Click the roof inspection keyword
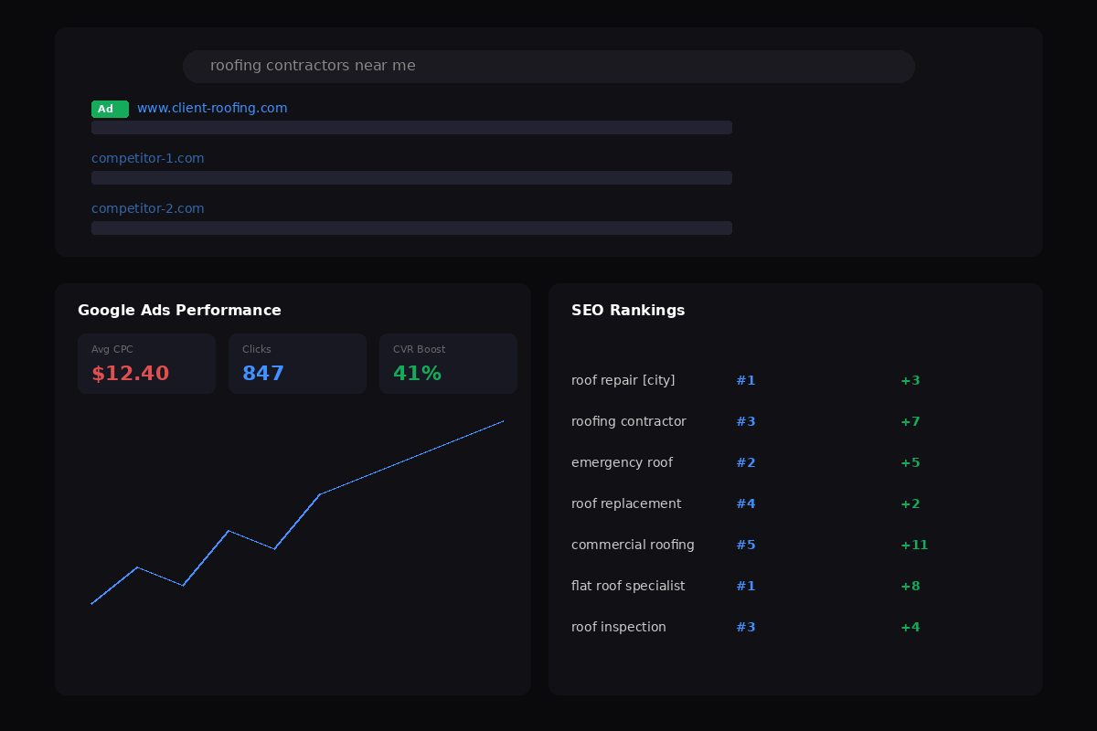1097x731 pixels. pyautogui.click(x=619, y=627)
